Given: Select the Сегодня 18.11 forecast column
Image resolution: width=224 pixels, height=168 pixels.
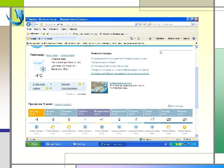Looking at the screenshot, I should (x=36, y=113).
